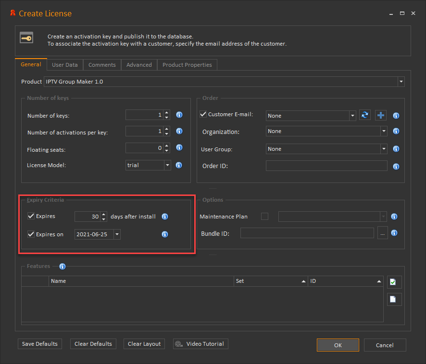Screen dimensions: 426x364
Task: Browse Bundle ID with ellipsis button
Action: pyautogui.click(x=383, y=233)
